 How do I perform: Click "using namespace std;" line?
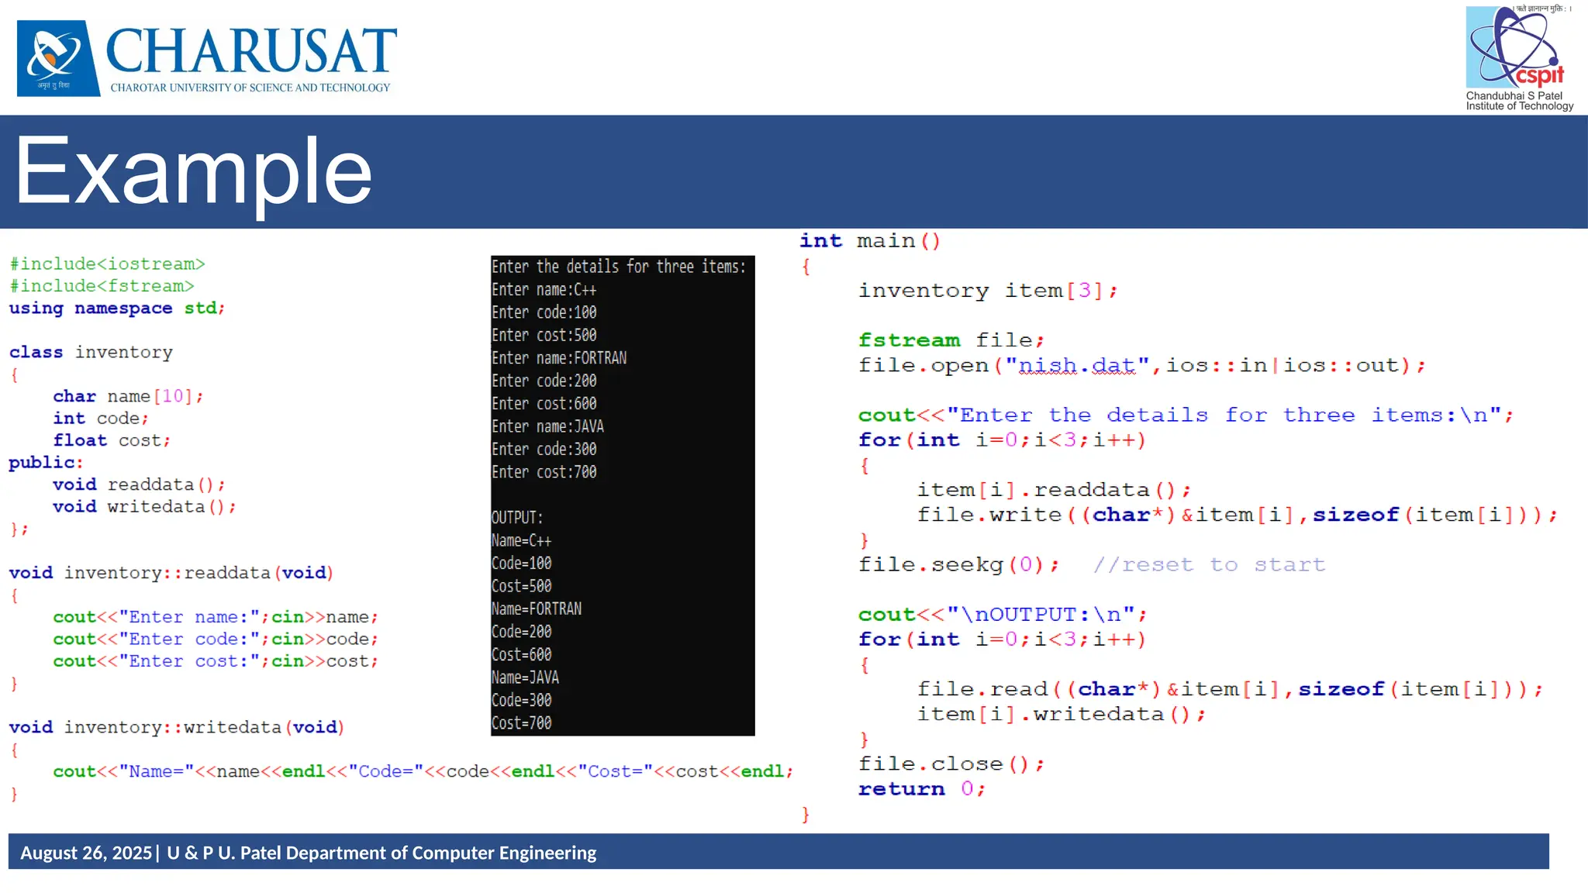click(117, 308)
